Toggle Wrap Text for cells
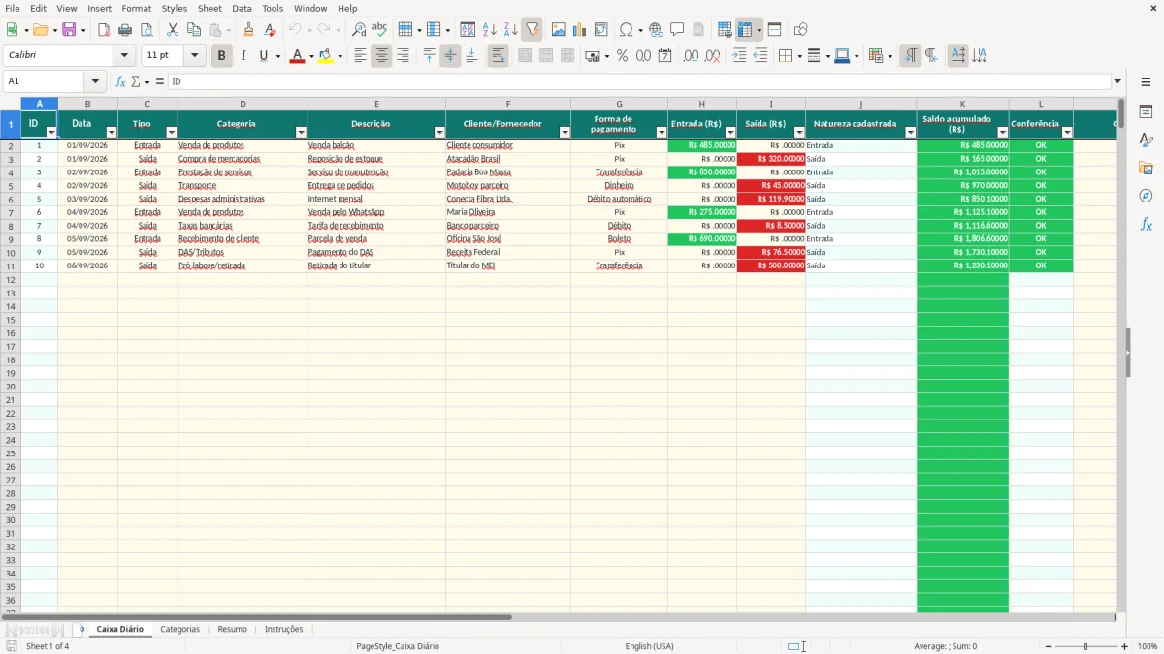The width and height of the screenshot is (1164, 654). tap(498, 56)
